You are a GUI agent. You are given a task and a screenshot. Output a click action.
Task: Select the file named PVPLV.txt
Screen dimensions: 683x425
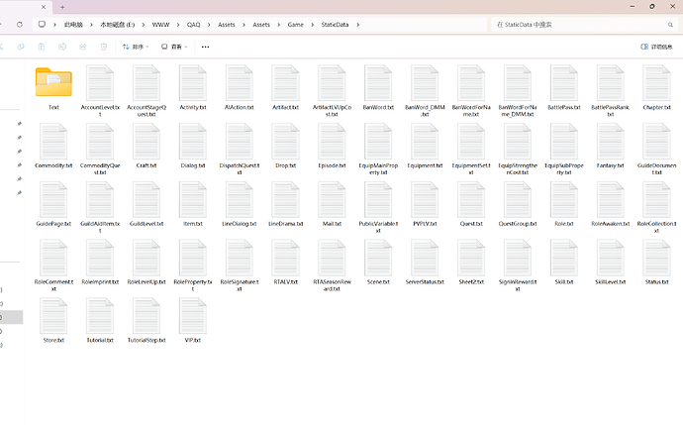(425, 204)
